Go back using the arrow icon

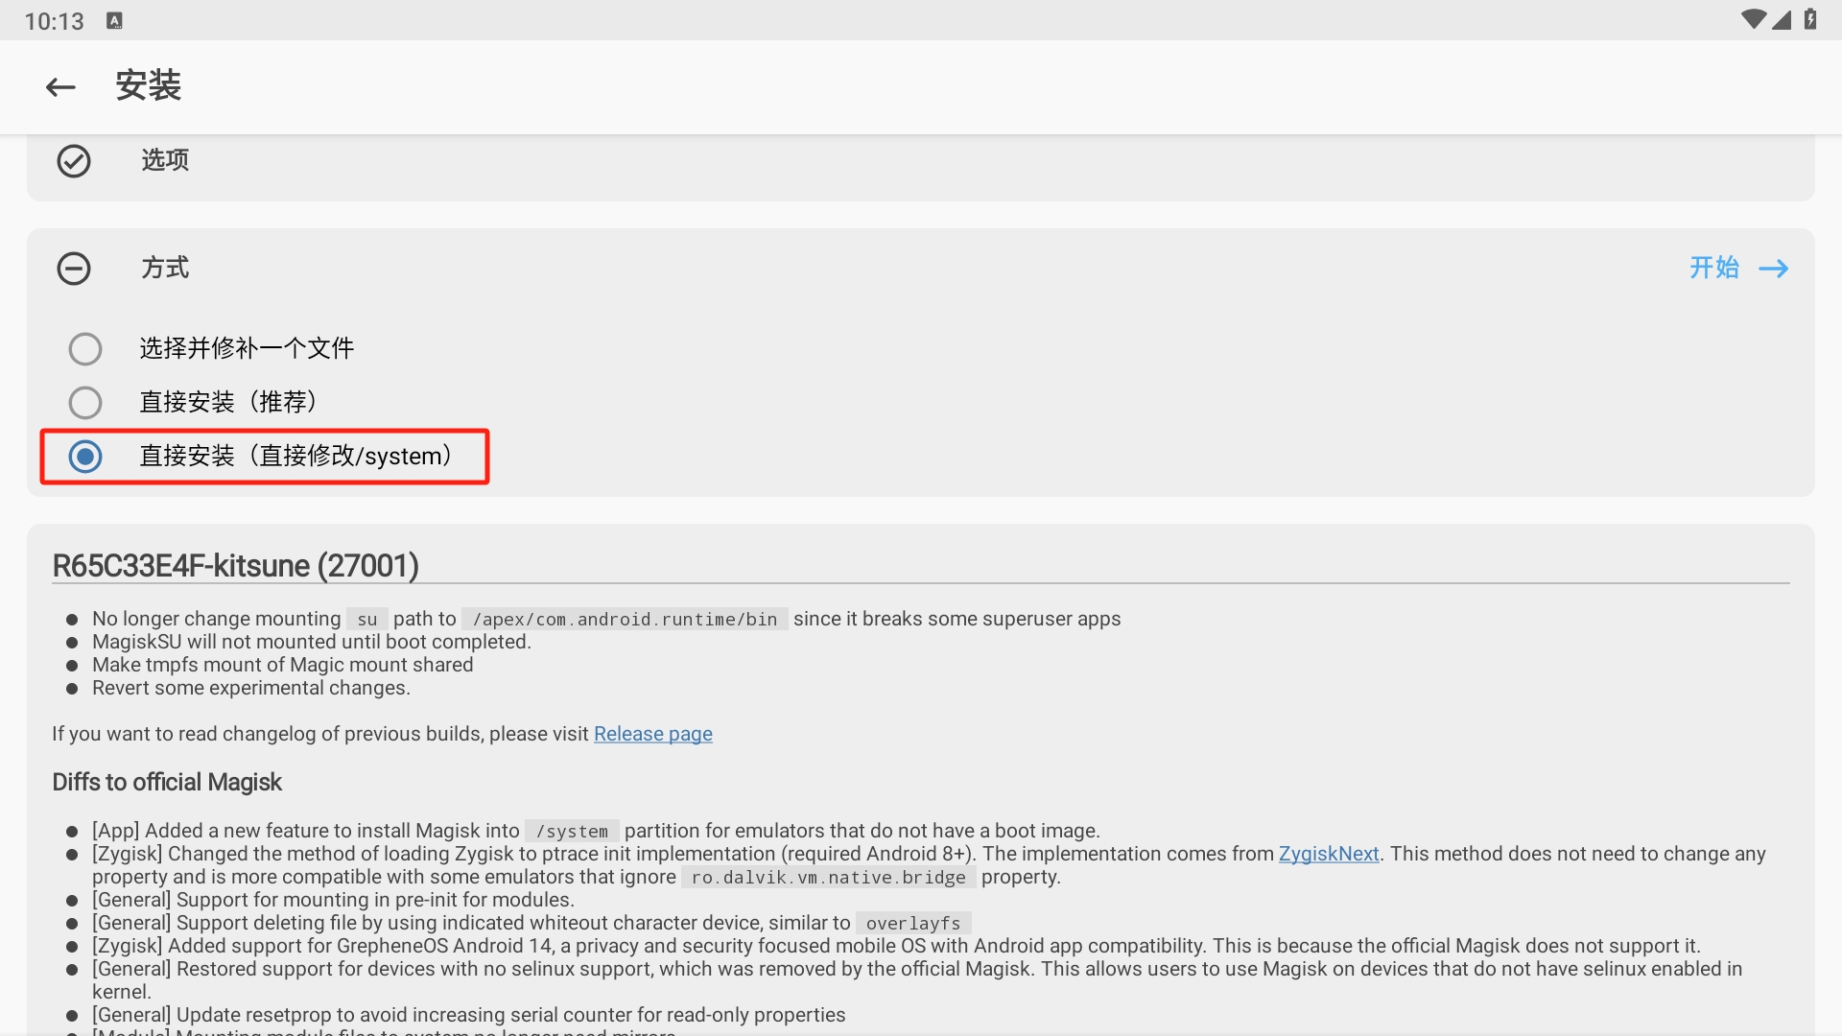60,87
